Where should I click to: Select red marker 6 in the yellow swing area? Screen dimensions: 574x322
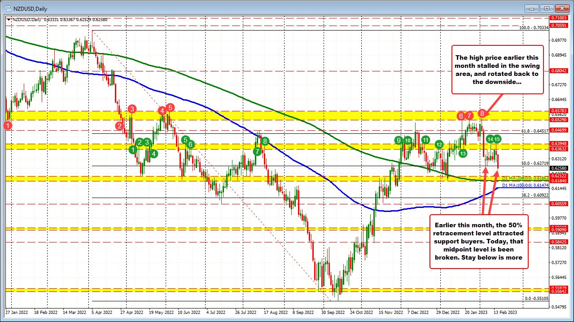pyautogui.click(x=460, y=116)
